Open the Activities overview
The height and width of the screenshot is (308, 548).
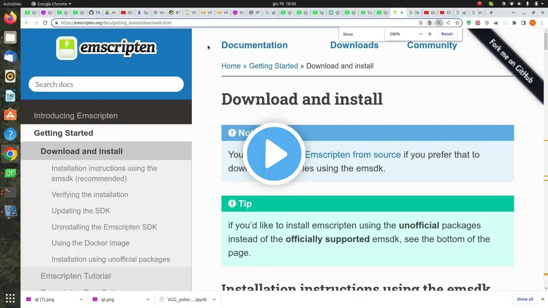coord(12,4)
